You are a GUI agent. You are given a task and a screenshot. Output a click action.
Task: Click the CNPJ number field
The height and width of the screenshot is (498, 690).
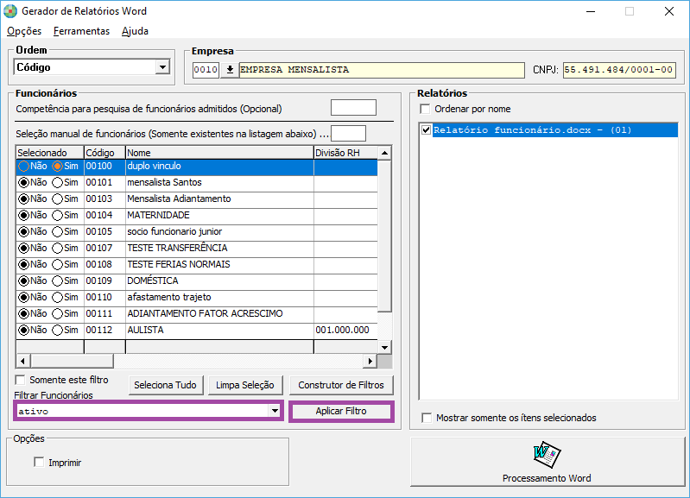[x=619, y=70]
